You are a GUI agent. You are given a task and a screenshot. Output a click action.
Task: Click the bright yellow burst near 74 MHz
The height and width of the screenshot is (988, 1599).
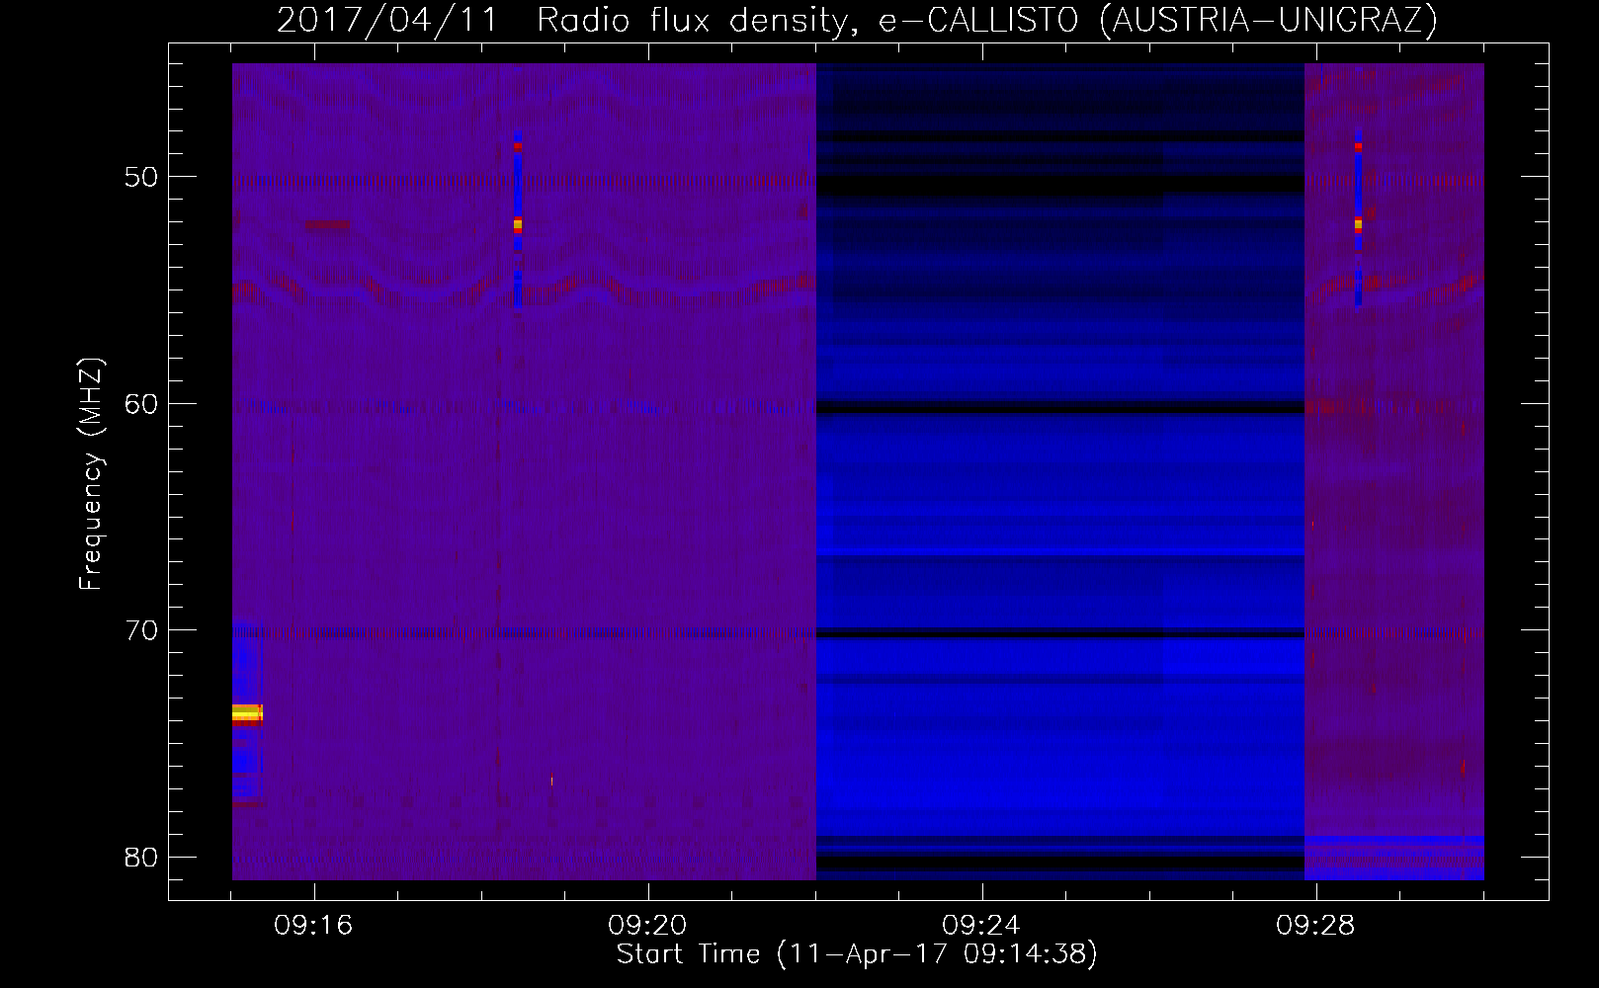click(x=247, y=713)
